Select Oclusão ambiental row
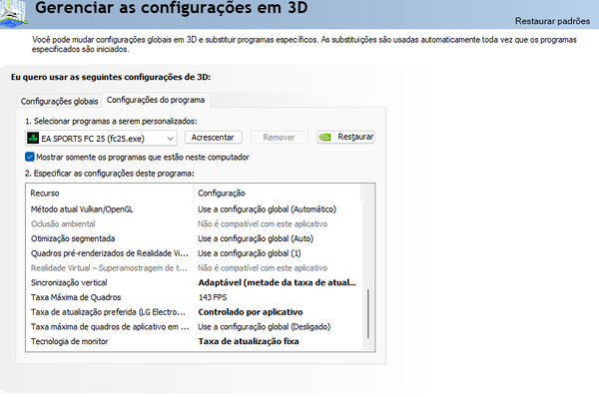 [x=194, y=224]
